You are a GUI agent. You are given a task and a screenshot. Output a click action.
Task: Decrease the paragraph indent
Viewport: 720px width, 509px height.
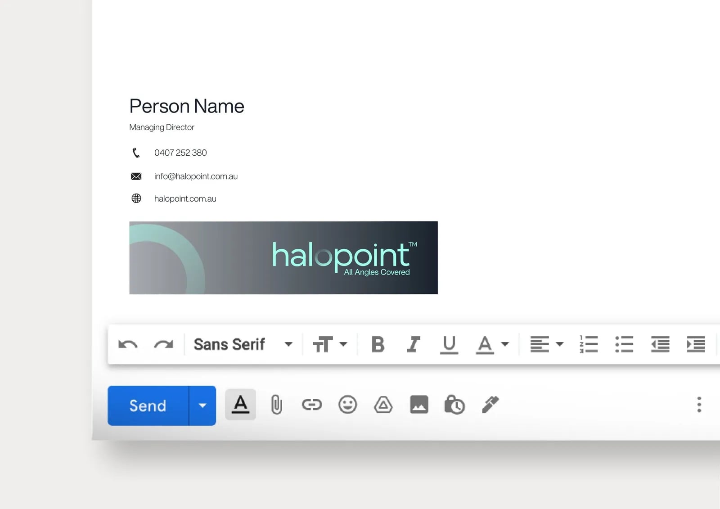click(660, 344)
